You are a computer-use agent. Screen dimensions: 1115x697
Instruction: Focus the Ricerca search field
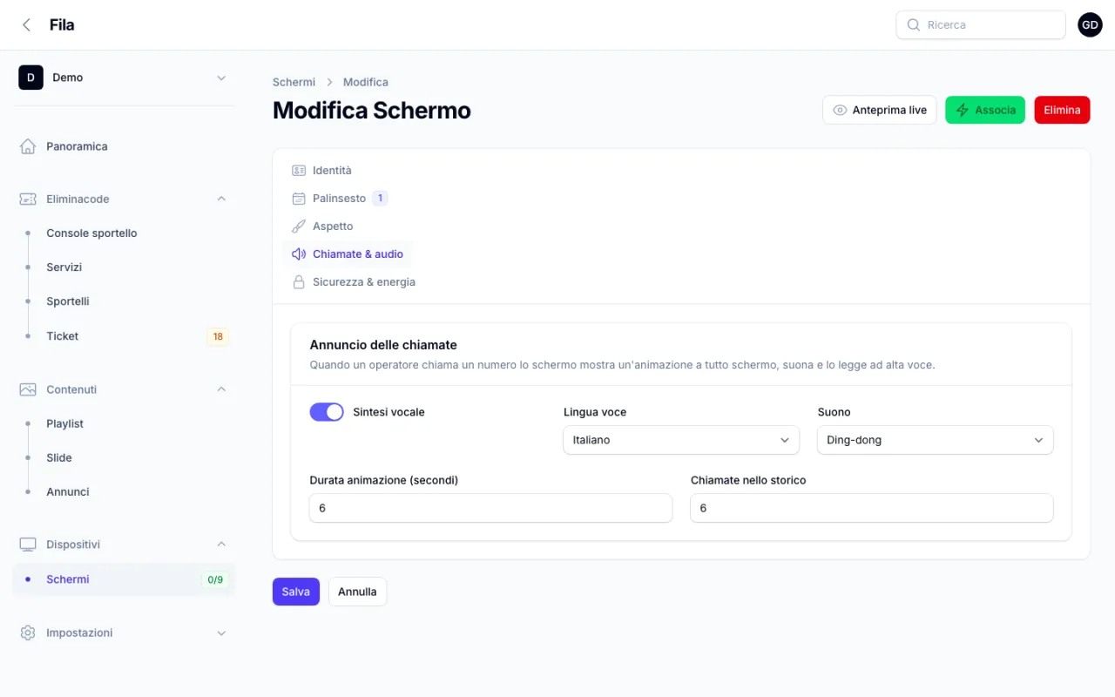981,25
